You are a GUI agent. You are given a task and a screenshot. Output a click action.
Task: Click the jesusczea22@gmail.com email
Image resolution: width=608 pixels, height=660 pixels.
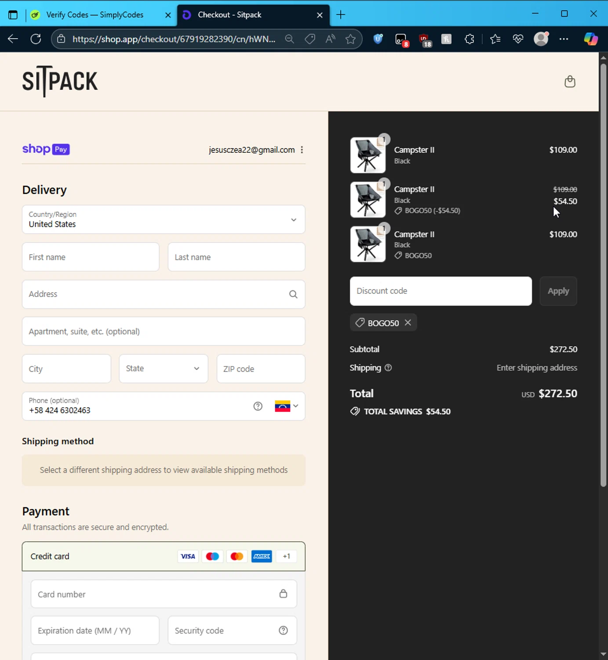tap(252, 150)
